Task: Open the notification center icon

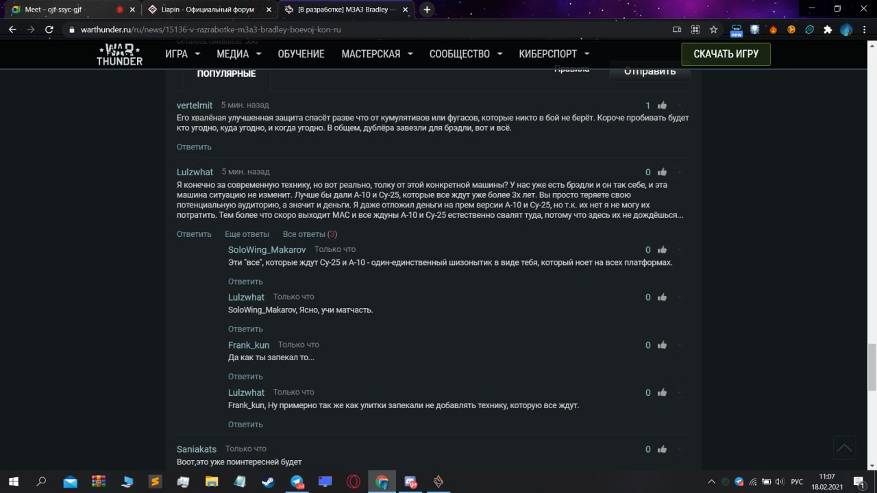Action: (x=859, y=482)
